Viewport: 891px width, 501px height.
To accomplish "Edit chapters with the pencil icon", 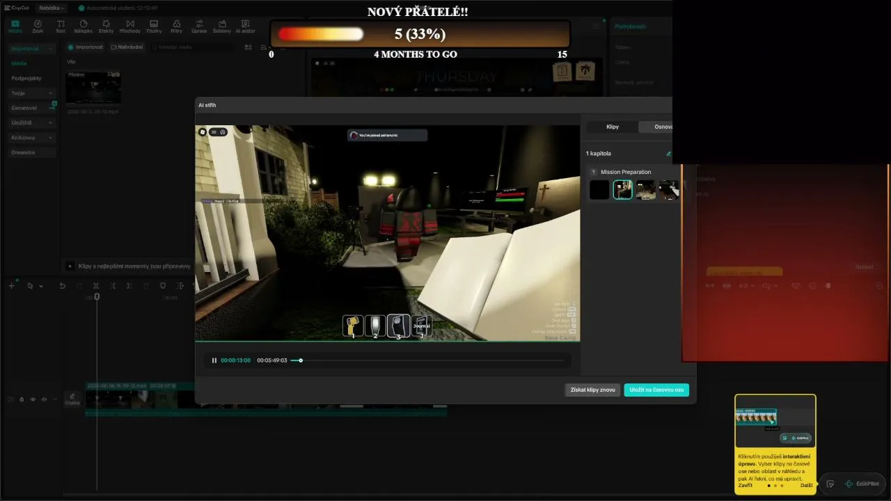I will [x=669, y=154].
